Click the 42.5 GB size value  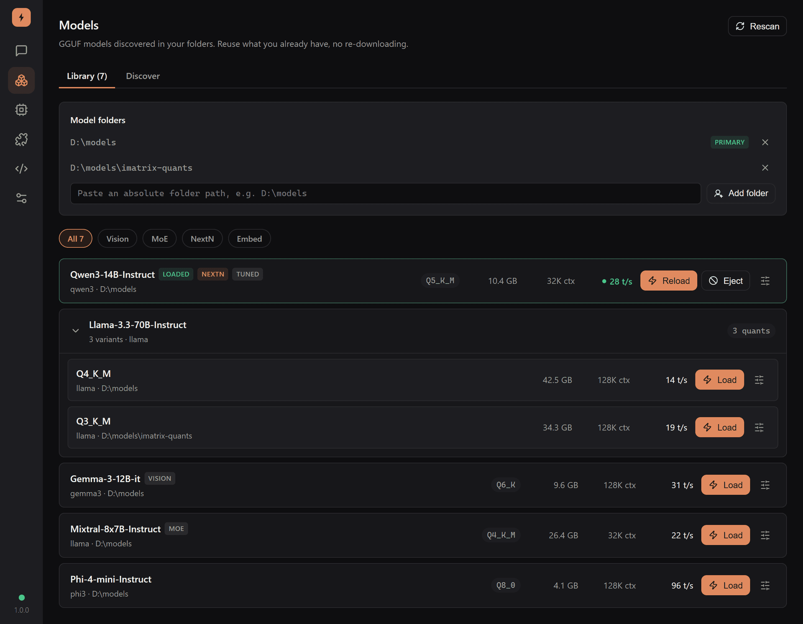pos(557,380)
